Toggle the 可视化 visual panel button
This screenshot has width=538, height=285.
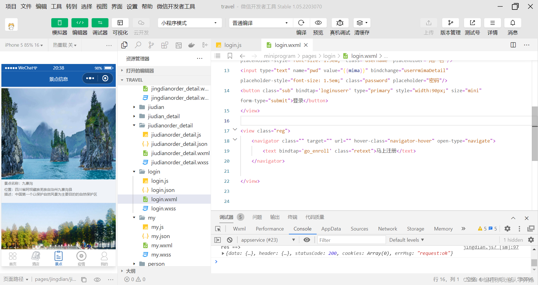[x=120, y=23]
